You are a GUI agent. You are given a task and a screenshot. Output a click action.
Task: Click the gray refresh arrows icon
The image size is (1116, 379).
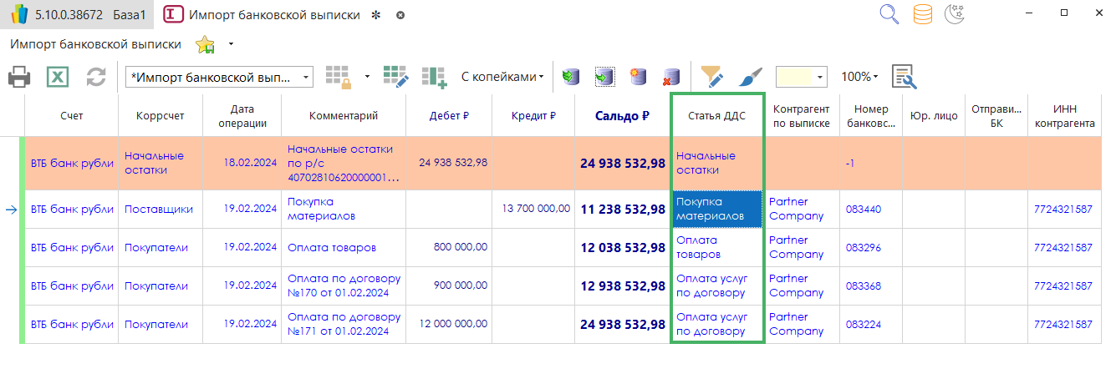(x=96, y=78)
